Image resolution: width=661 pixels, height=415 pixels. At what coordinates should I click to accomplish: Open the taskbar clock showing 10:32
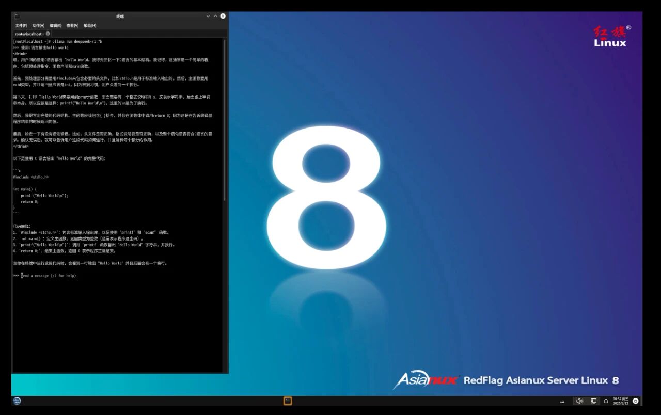tap(620, 401)
